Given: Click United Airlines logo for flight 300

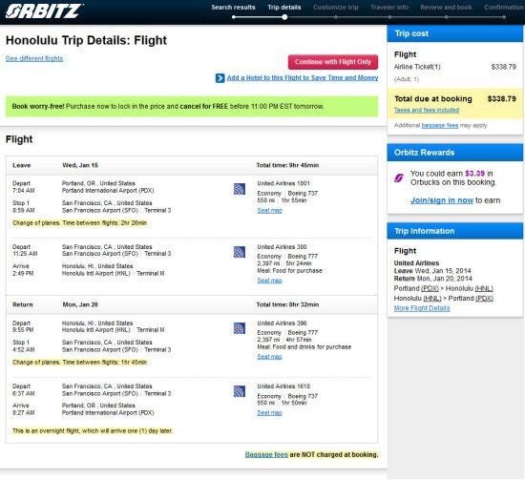Looking at the screenshot, I should point(240,252).
